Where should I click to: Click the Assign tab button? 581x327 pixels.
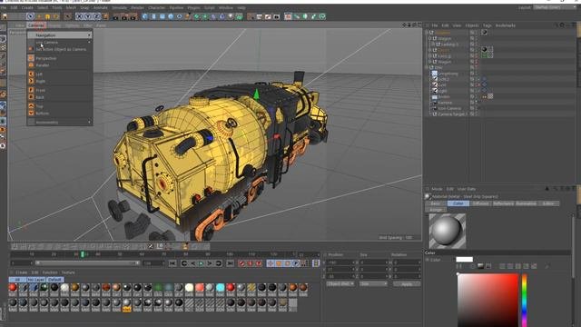point(436,210)
